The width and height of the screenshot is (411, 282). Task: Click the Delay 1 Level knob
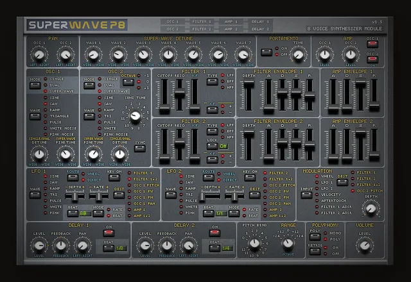pyautogui.click(x=39, y=245)
